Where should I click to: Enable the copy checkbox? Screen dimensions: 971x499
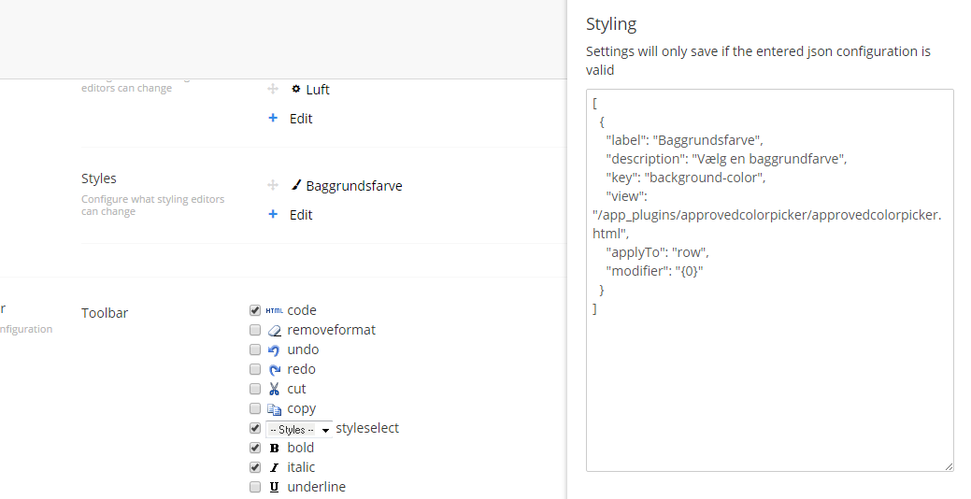point(254,408)
